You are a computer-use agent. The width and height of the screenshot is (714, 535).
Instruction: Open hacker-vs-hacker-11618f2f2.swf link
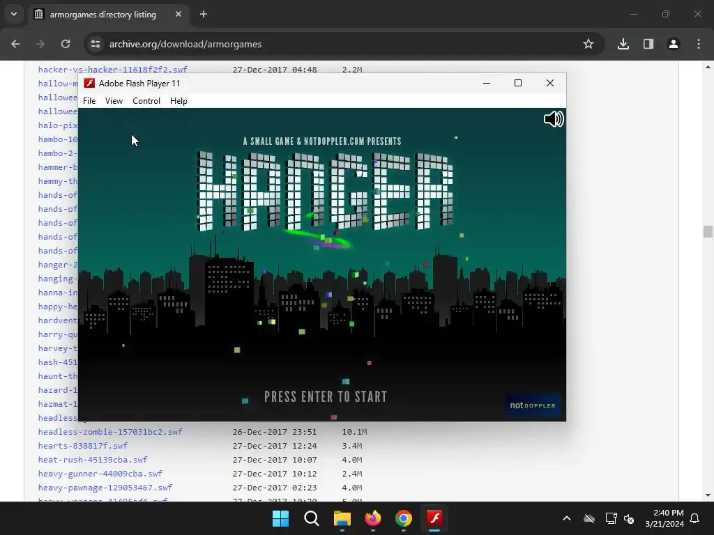112,70
